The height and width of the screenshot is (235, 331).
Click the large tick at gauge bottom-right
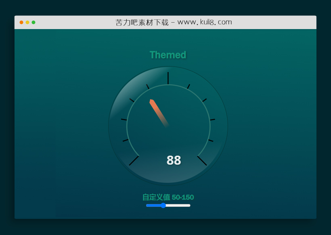tap(202, 161)
